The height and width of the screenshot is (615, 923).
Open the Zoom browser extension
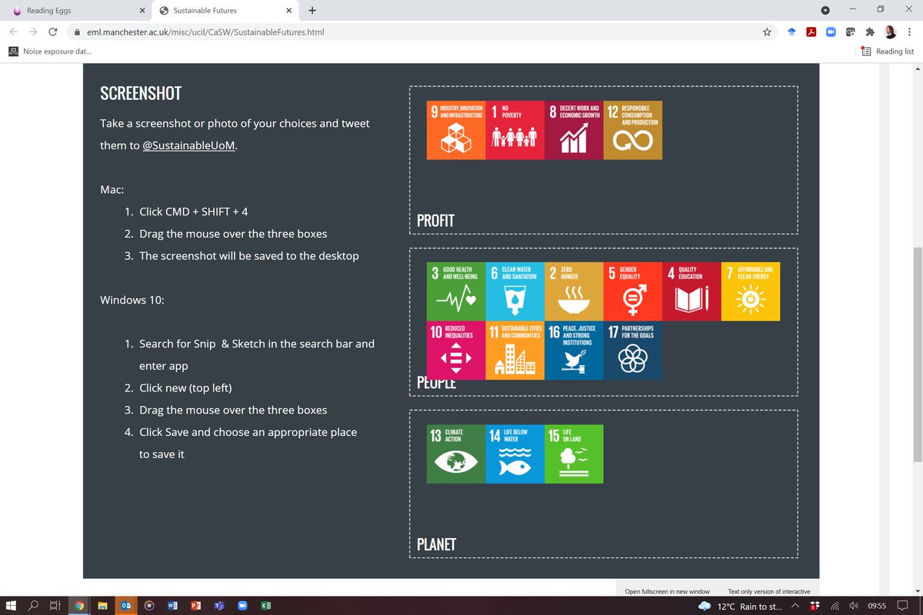(831, 32)
